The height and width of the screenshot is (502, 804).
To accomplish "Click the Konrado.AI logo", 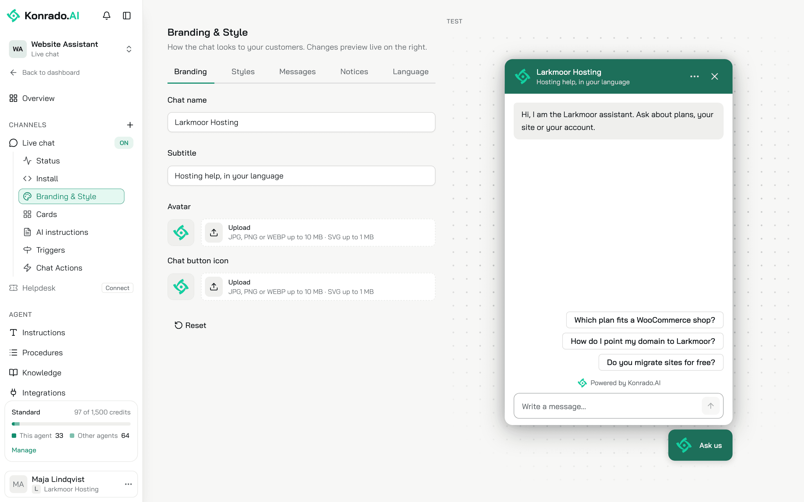I will point(43,16).
